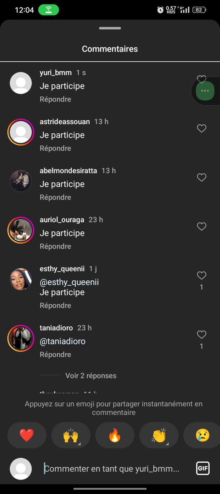Tap the crying face emoji
220x494 pixels.
(202, 435)
